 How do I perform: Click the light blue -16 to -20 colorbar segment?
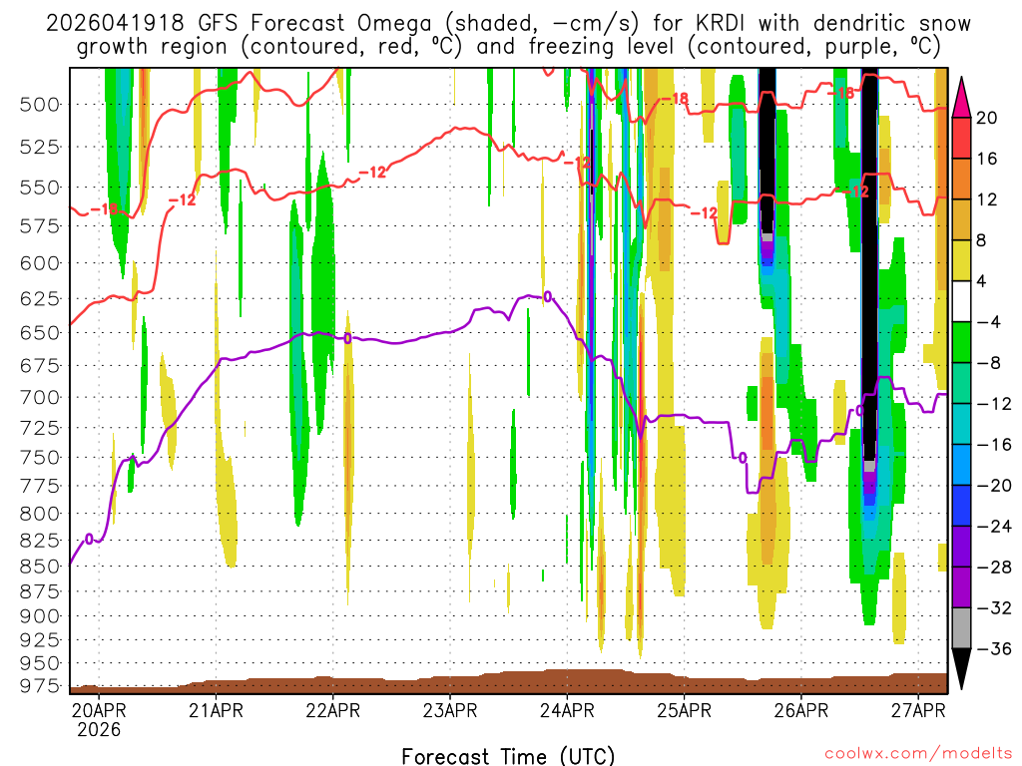click(x=961, y=465)
